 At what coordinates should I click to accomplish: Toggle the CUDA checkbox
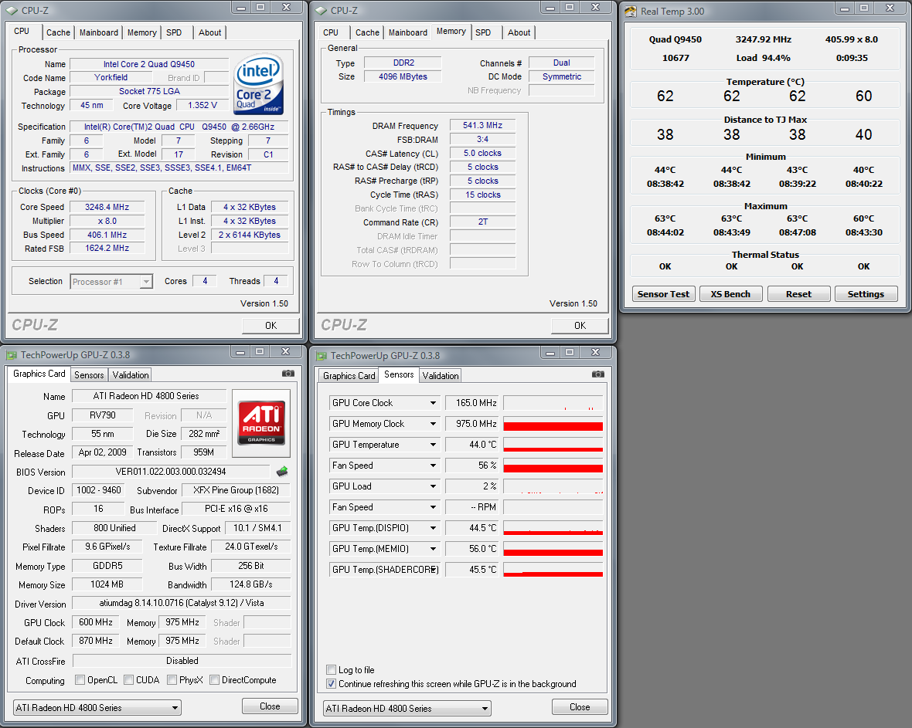coord(129,680)
